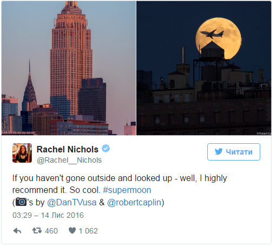Image resolution: width=276 pixels, height=247 pixels.
Task: Click the Rachel Nichols display name
Action: coord(68,149)
